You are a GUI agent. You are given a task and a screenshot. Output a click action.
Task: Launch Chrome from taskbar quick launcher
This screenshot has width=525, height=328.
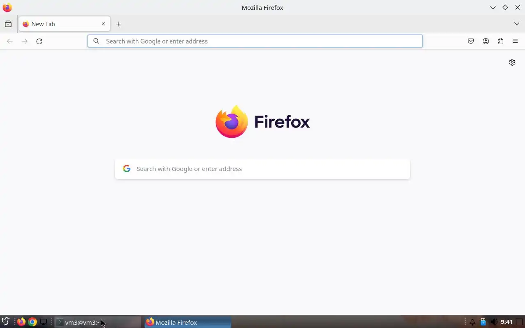coord(32,322)
